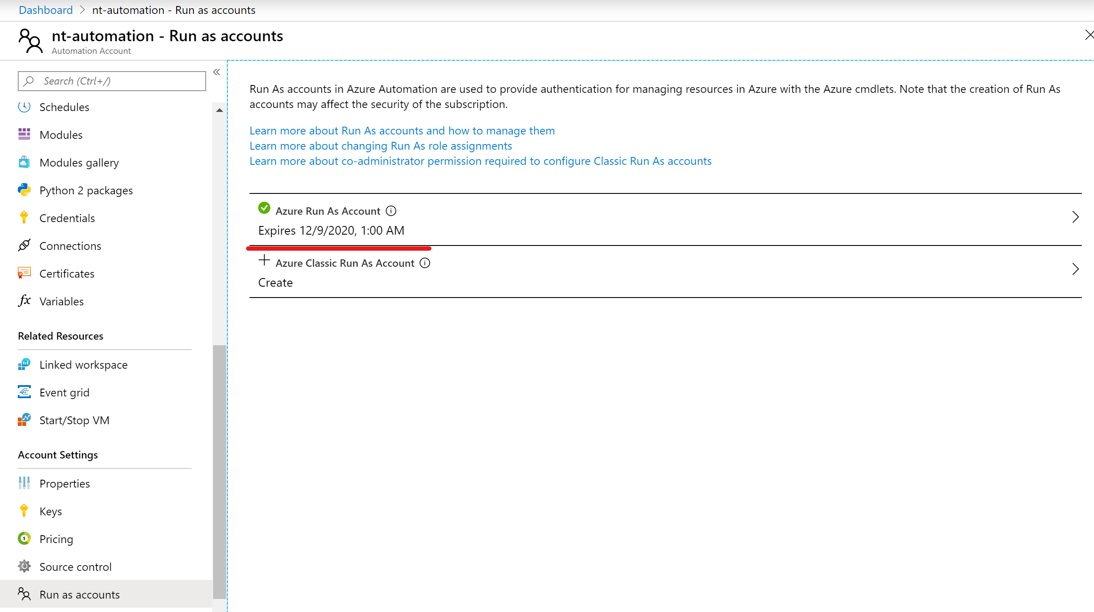The image size is (1094, 612).
Task: Click the Expires 12/9/2020, 1:00 AM text
Action: (331, 231)
